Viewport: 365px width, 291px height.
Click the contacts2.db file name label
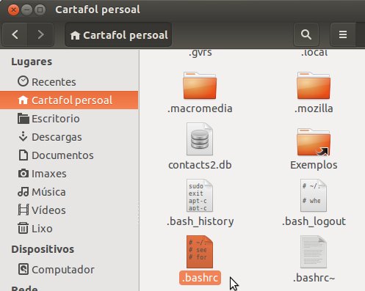[x=200, y=165]
